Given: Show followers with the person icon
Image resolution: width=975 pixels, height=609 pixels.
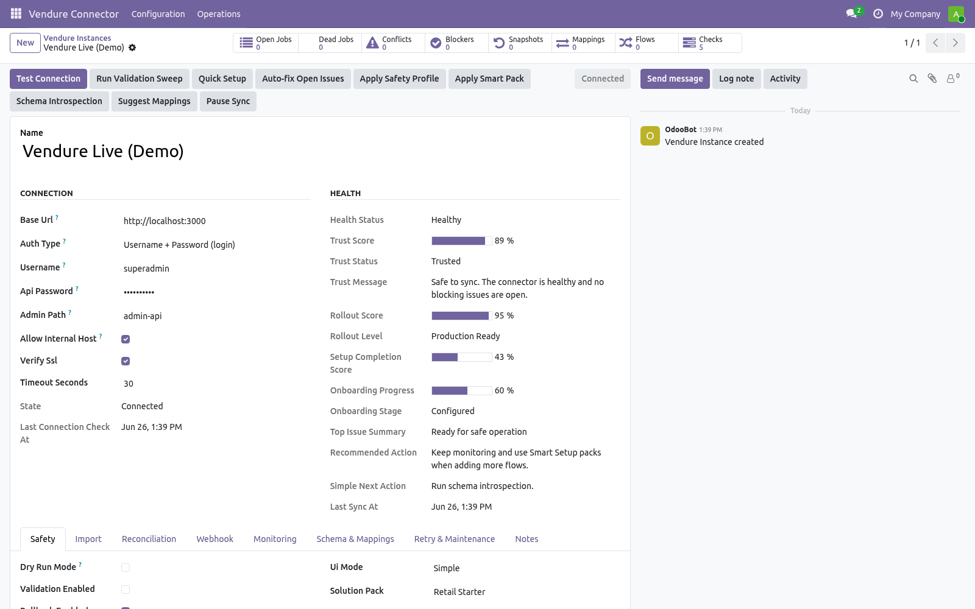Looking at the screenshot, I should (x=951, y=79).
